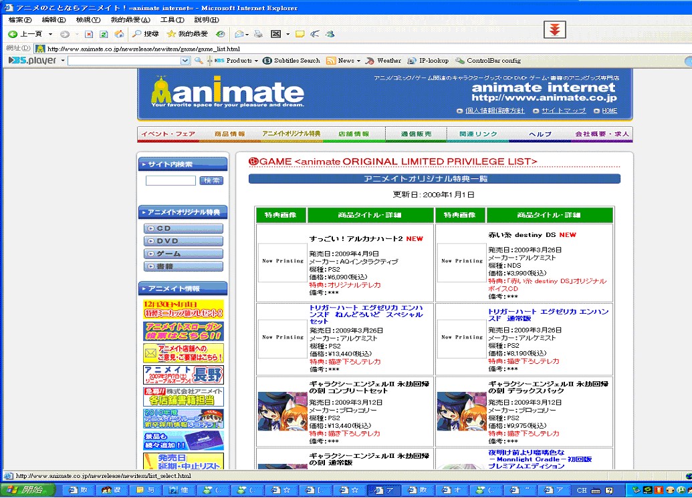692x498 pixels.
Task: Open the 檔案(F) menu
Action: pos(19,20)
